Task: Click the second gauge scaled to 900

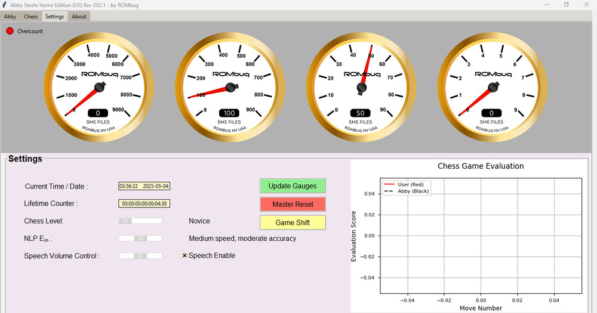Action: click(x=230, y=87)
